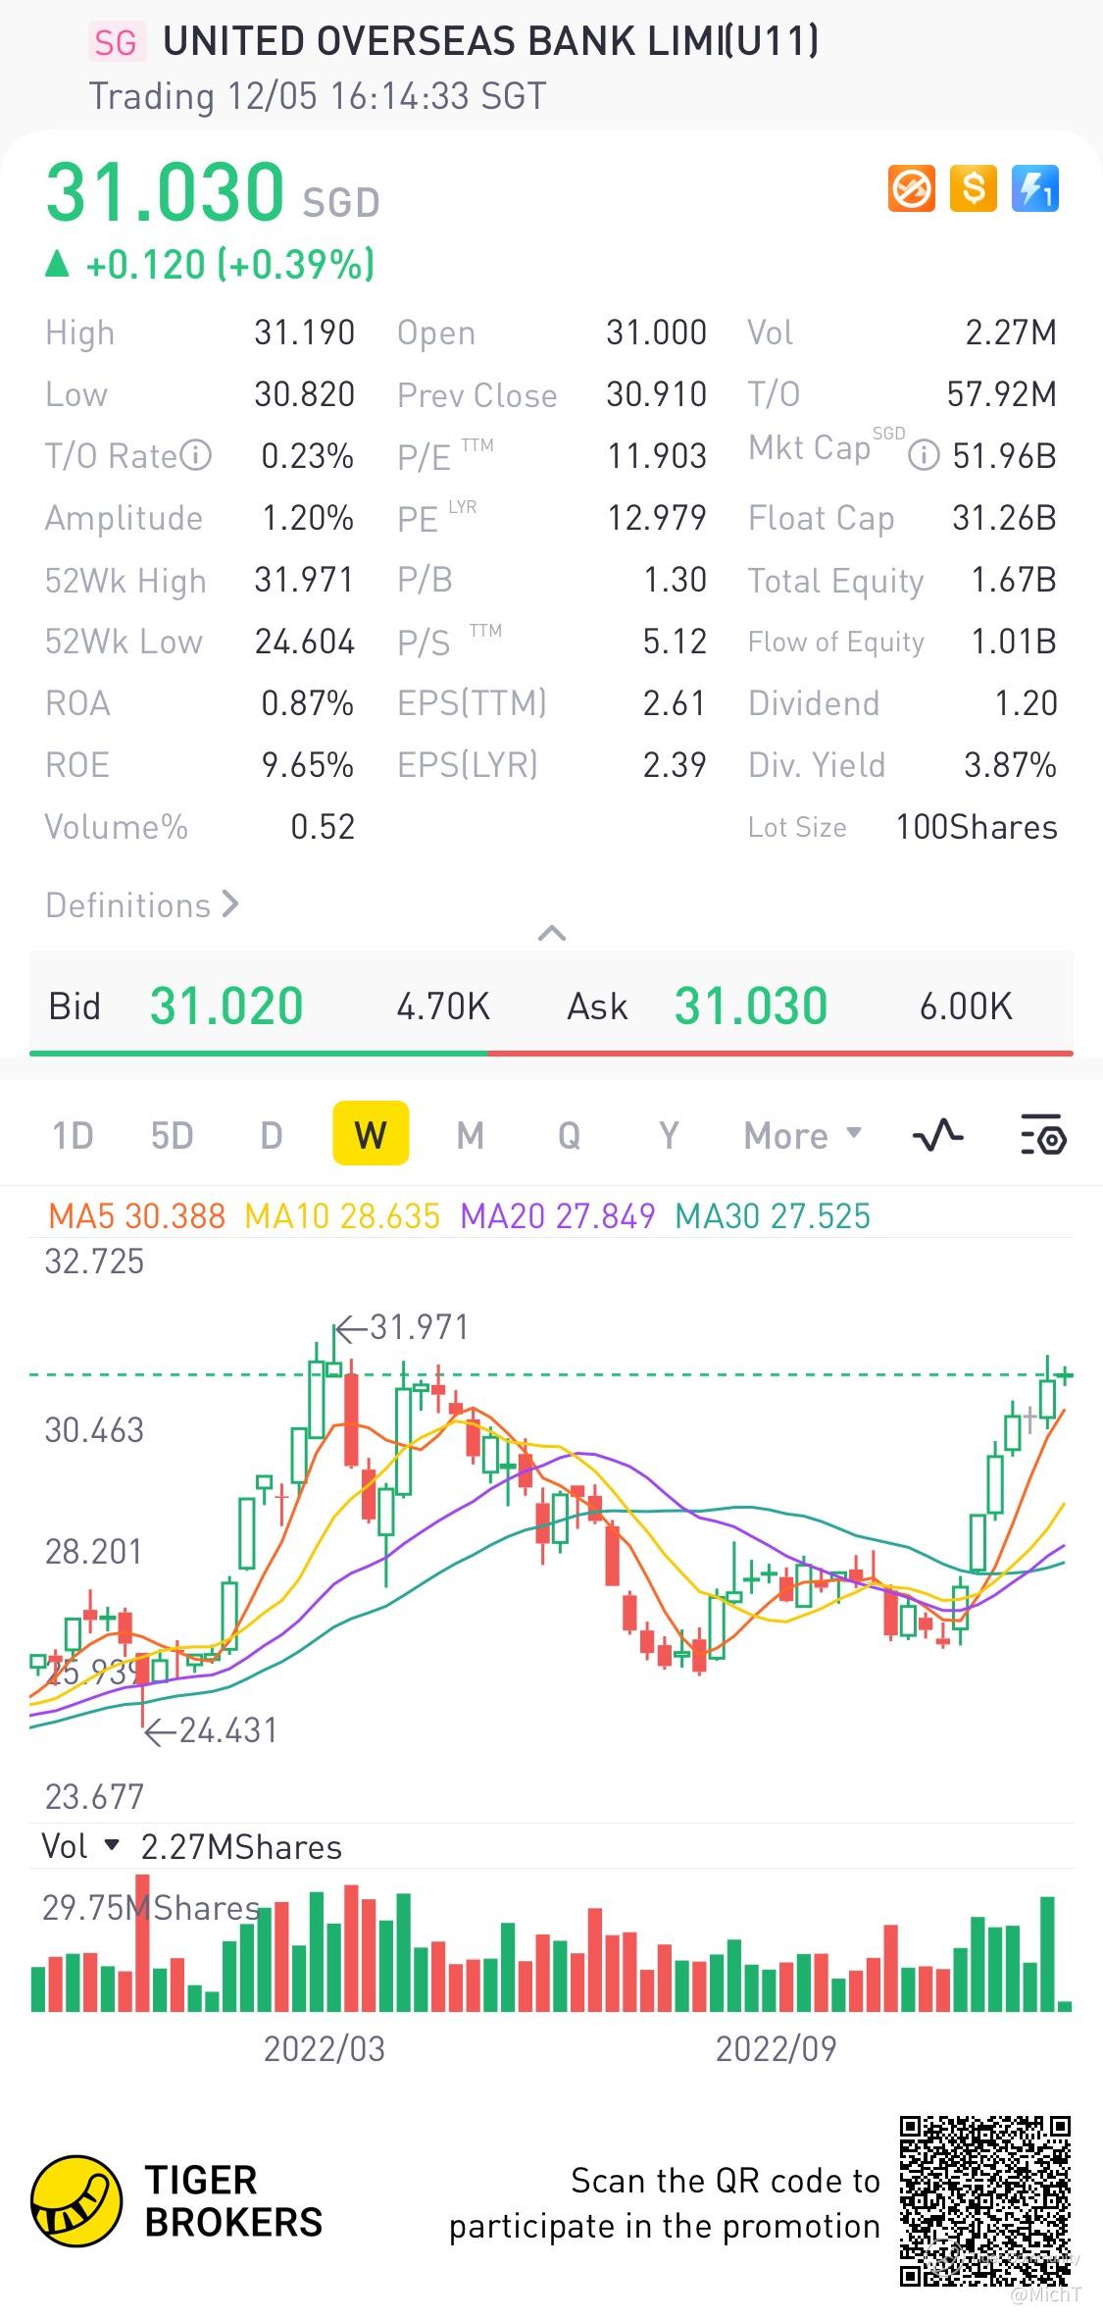
Task: Tap the MA20 27.849 legend
Action: [x=558, y=1216]
